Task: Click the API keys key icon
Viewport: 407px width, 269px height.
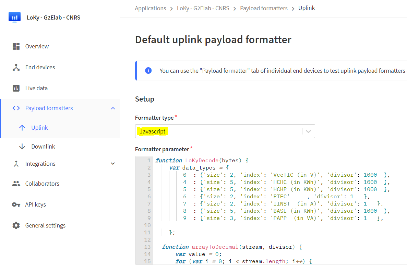Action: click(x=16, y=204)
